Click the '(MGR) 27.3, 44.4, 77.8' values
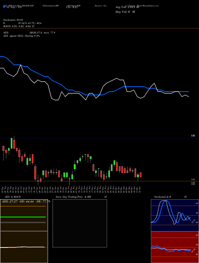The image size is (199, 263). point(42,33)
